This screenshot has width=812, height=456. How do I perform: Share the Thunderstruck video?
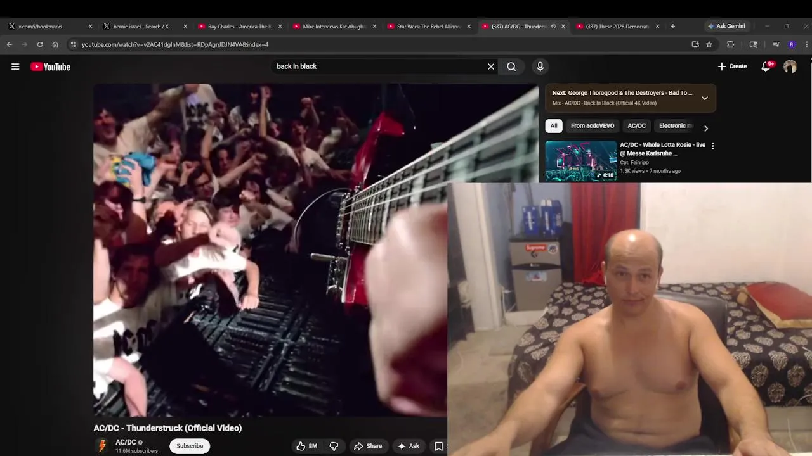(368, 446)
